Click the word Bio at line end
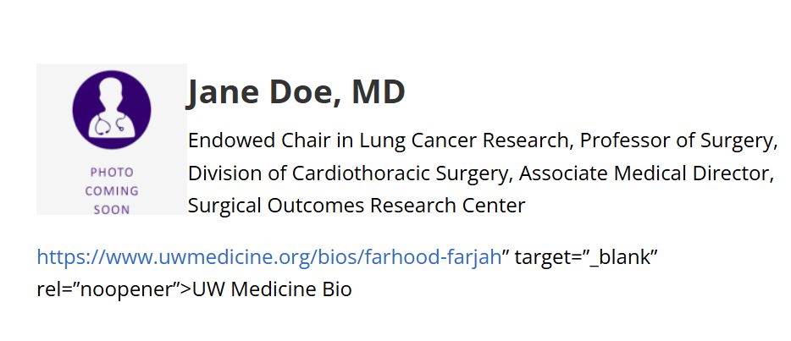The image size is (791, 341). coord(336,290)
